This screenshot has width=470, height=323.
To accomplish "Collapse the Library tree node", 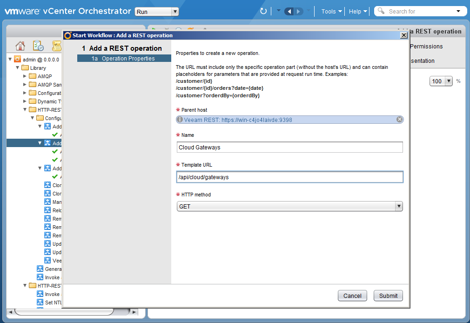I will coord(18,68).
